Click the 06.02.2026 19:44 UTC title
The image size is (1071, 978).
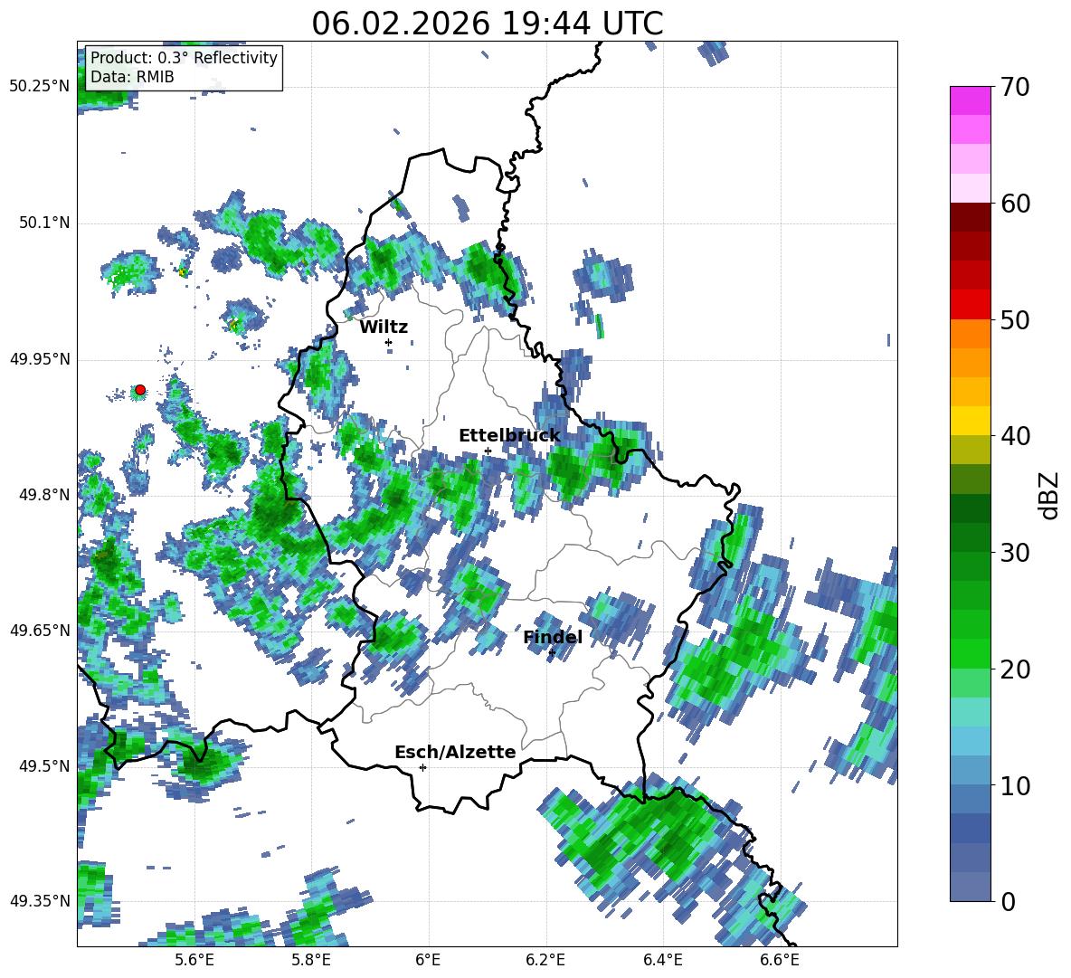coord(487,24)
